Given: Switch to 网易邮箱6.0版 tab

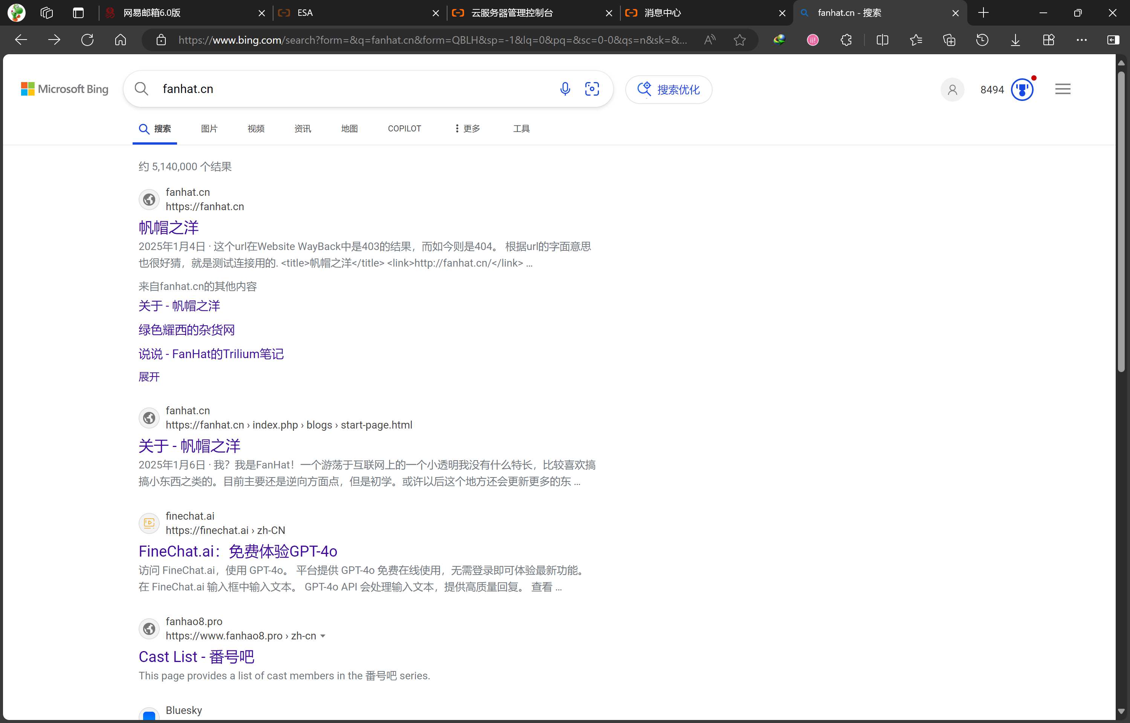Looking at the screenshot, I should click(x=186, y=13).
